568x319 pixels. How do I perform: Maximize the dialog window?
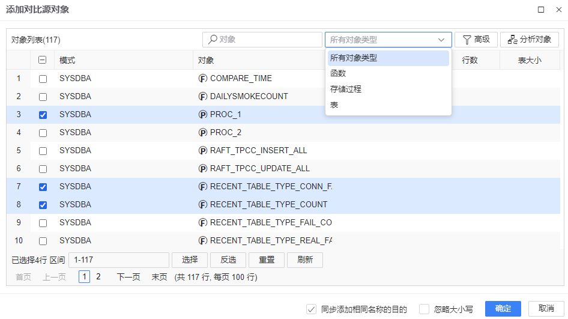pos(541,10)
